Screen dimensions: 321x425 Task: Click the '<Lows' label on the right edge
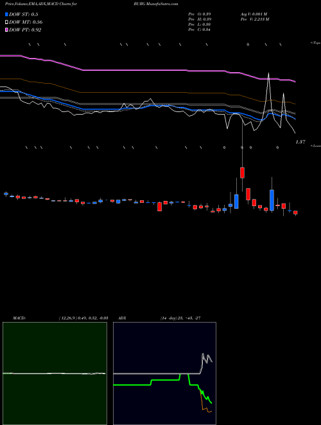316,146
